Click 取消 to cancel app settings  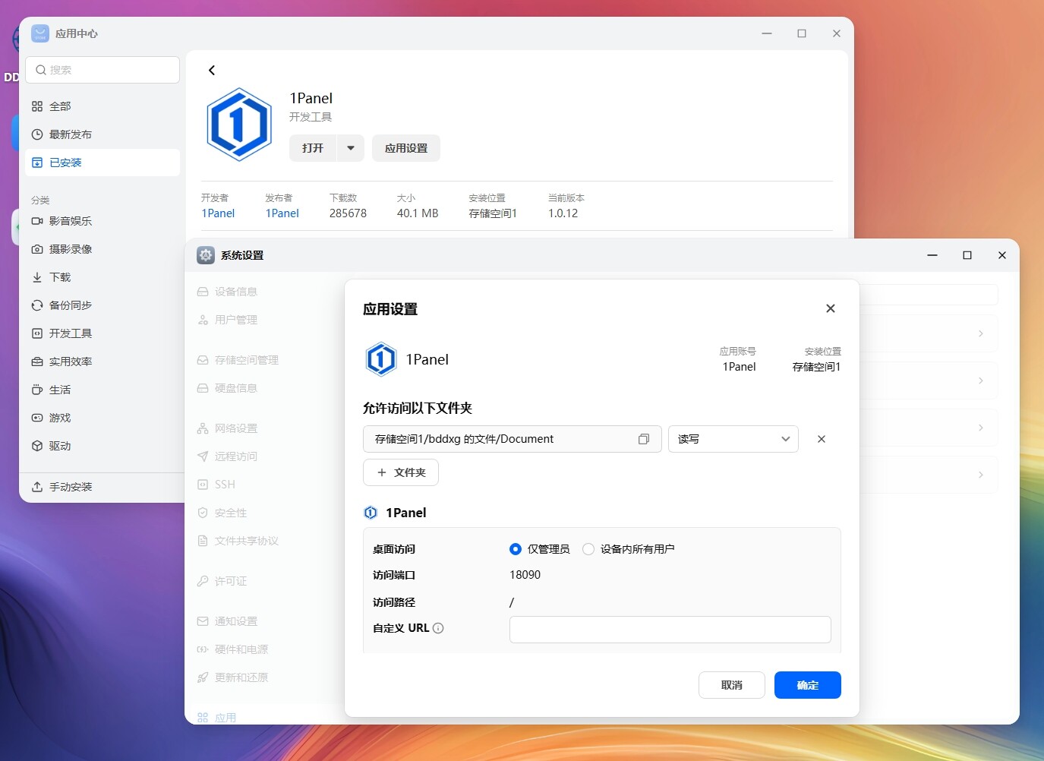pos(731,685)
